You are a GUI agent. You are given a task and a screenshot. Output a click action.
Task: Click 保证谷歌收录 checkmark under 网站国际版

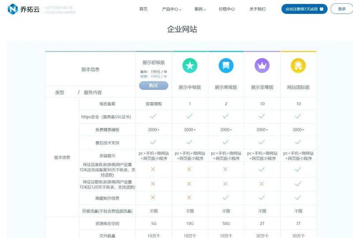tap(298, 184)
